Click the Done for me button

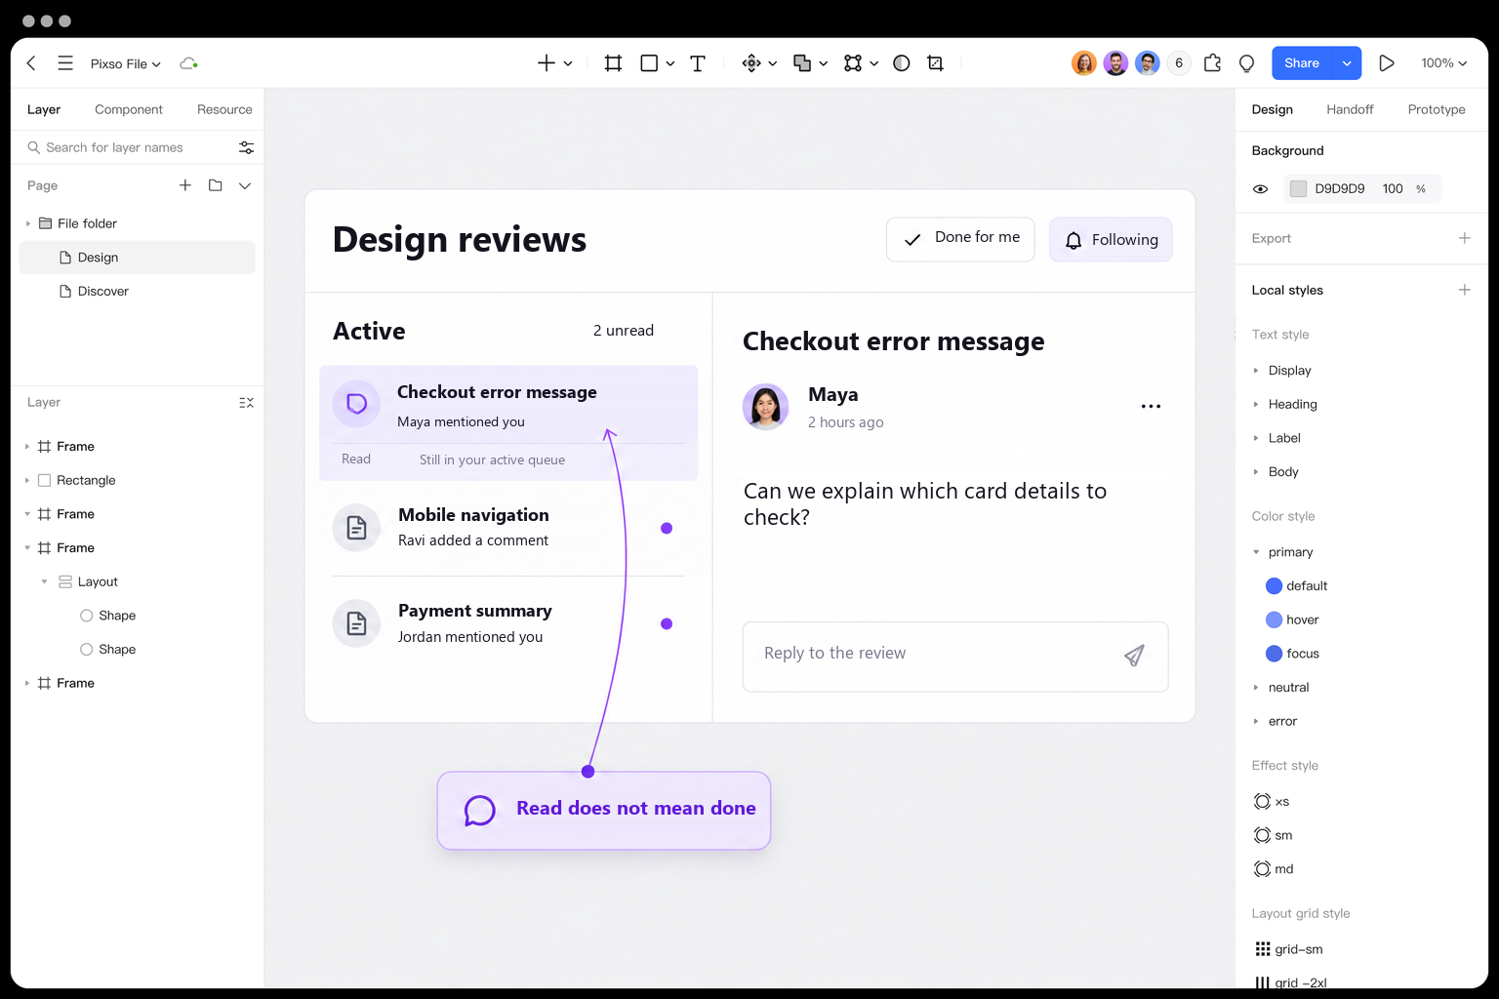(960, 239)
